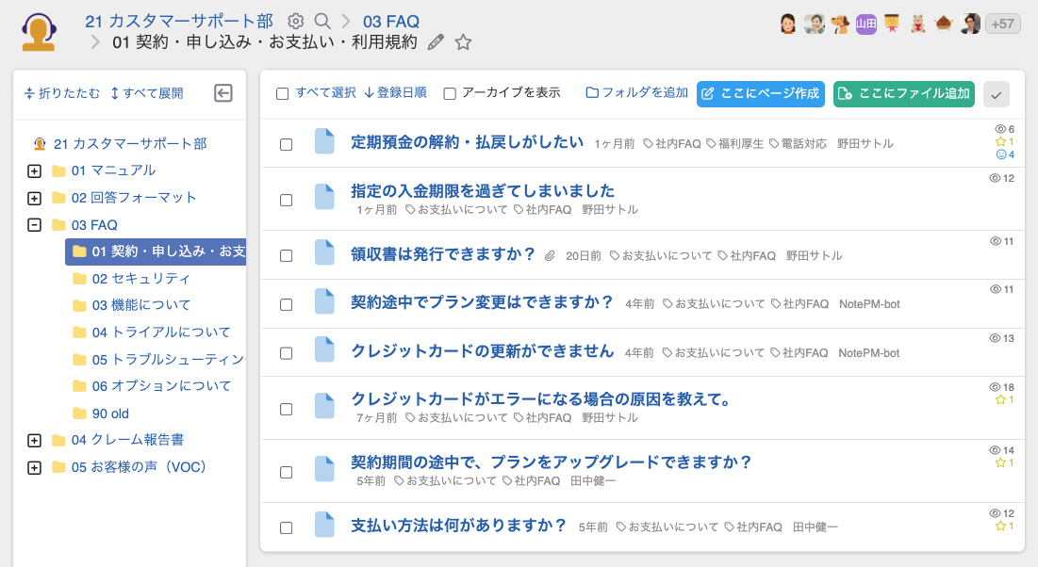Image resolution: width=1038 pixels, height=567 pixels.
Task: Star the current folder as favorite
Action: click(463, 42)
